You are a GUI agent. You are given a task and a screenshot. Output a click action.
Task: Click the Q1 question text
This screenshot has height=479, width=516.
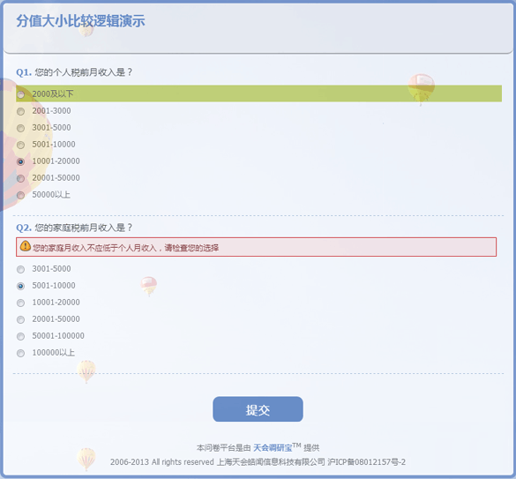click(83, 72)
